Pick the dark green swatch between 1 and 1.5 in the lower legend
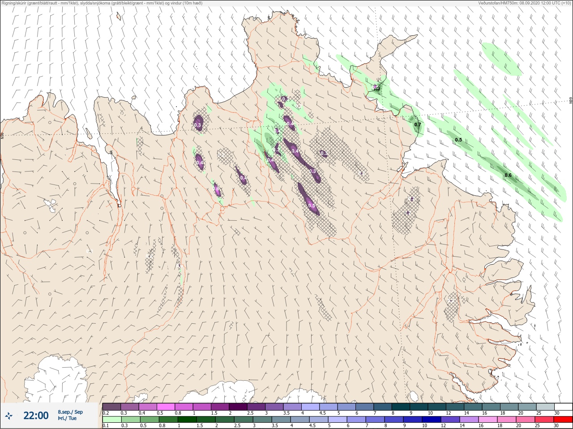573x429 pixels. [187, 420]
